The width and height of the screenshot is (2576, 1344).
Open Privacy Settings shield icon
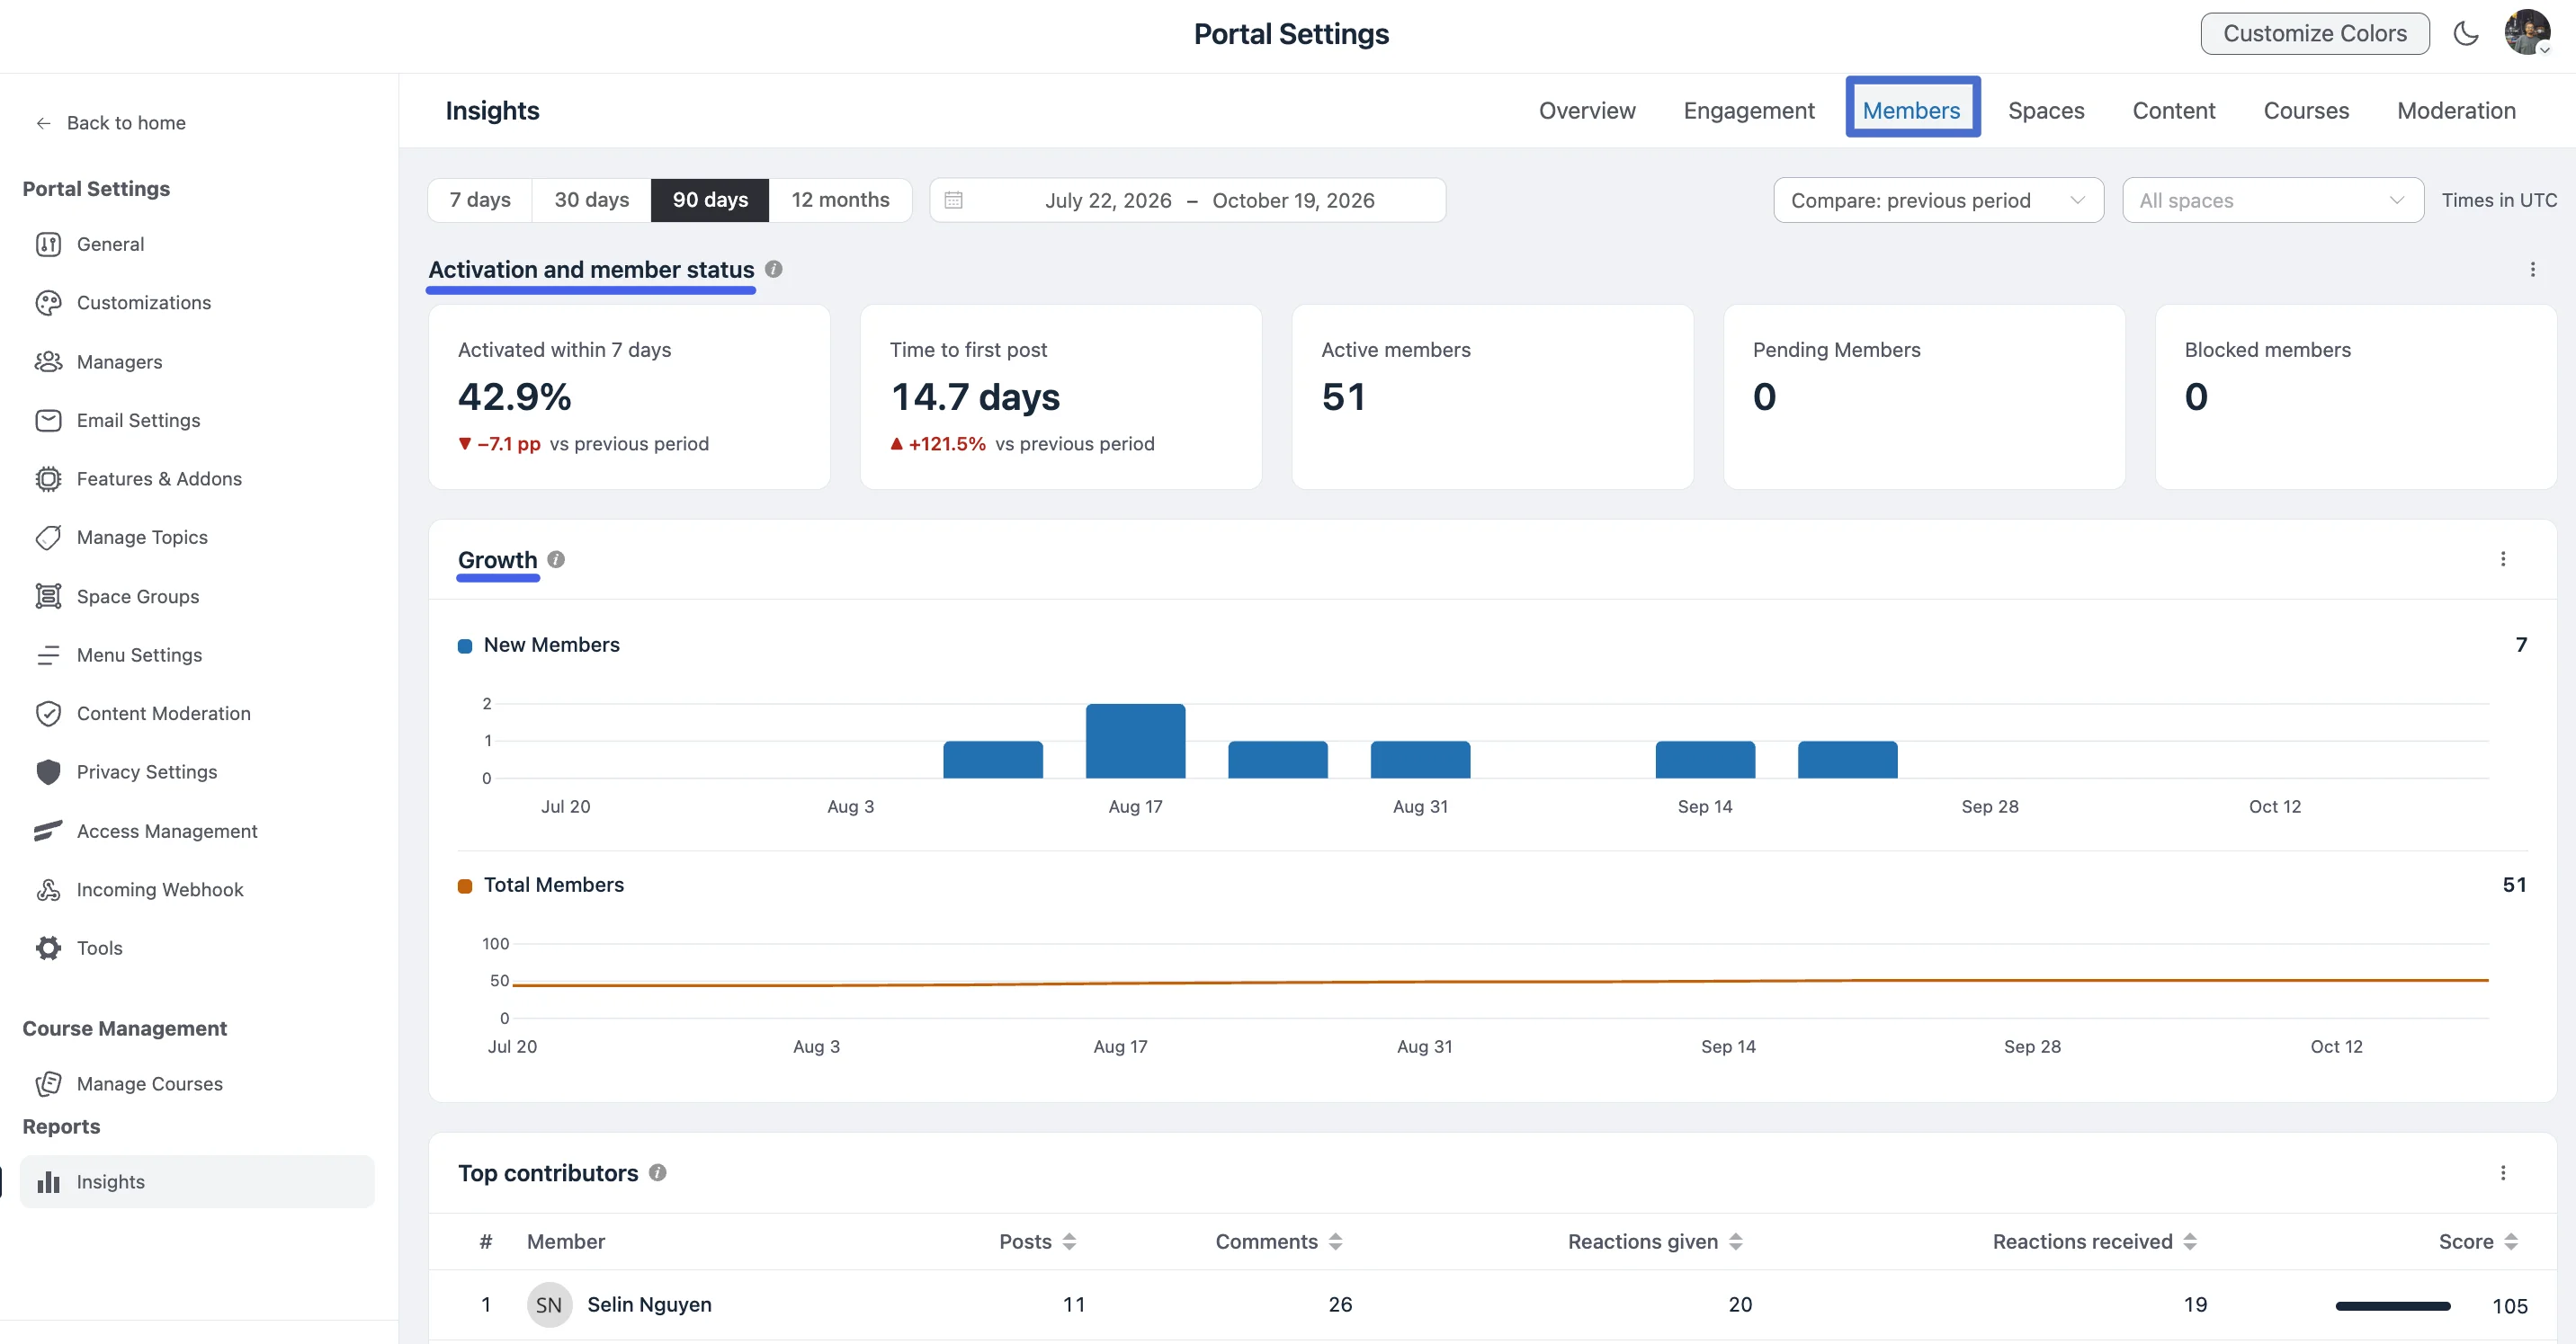[x=48, y=771]
